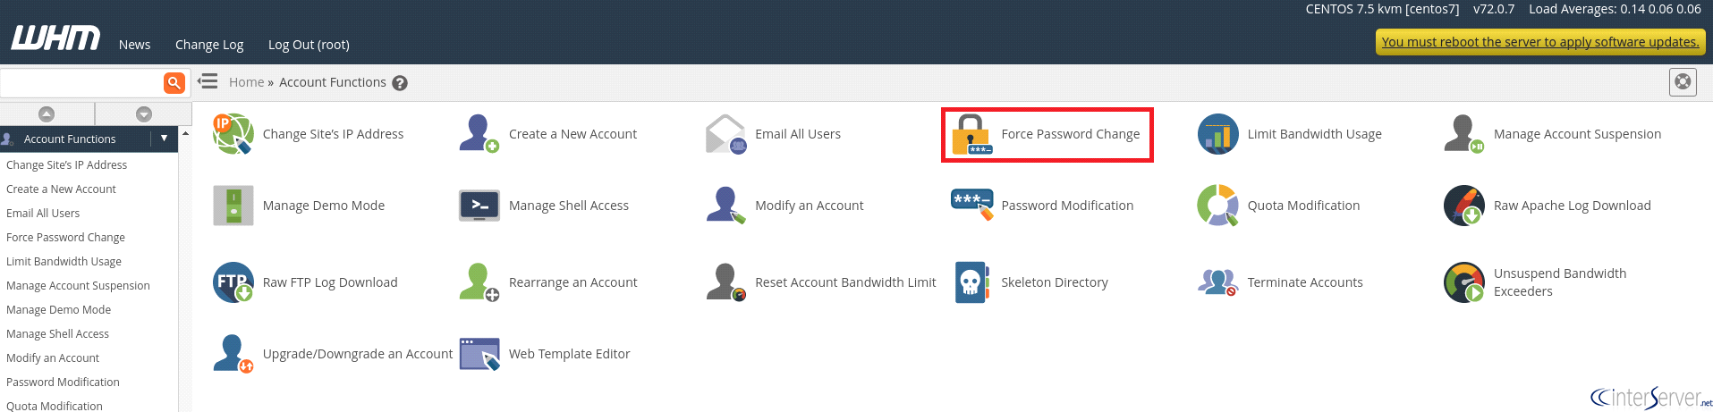Viewport: 1713px width, 412px height.
Task: Click the sidebar scrollbar up arrow
Action: [185, 133]
